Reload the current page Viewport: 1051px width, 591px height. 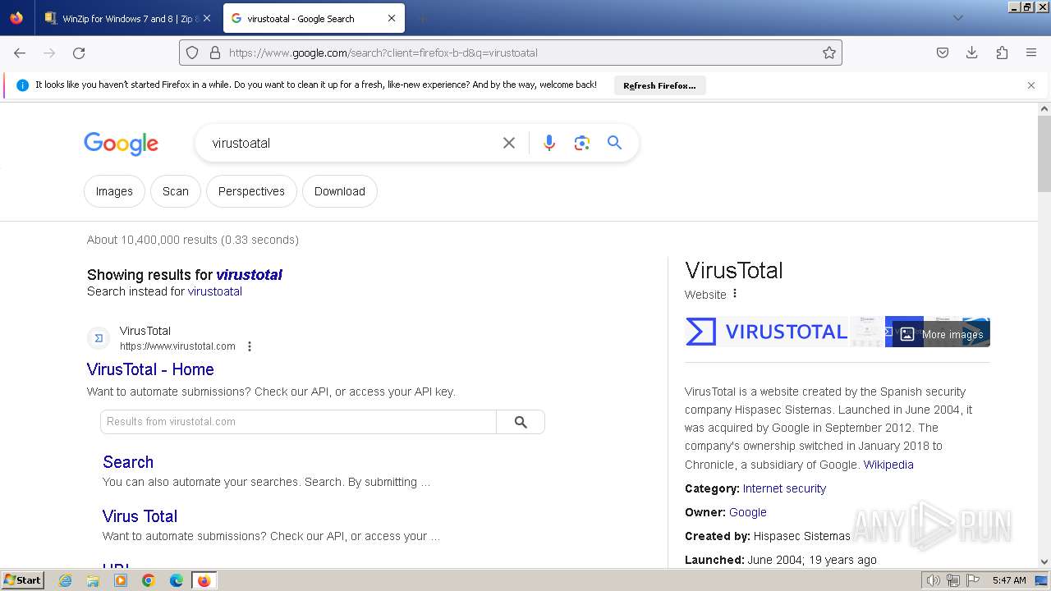tap(79, 53)
